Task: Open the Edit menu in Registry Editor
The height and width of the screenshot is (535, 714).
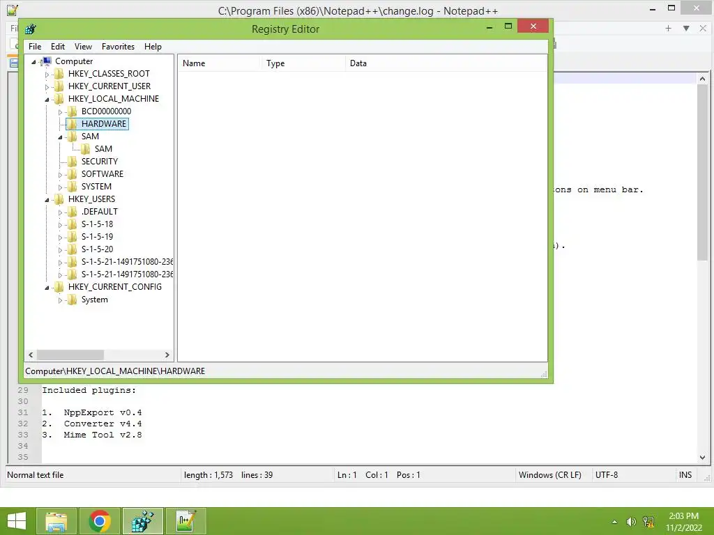Action: click(x=57, y=47)
